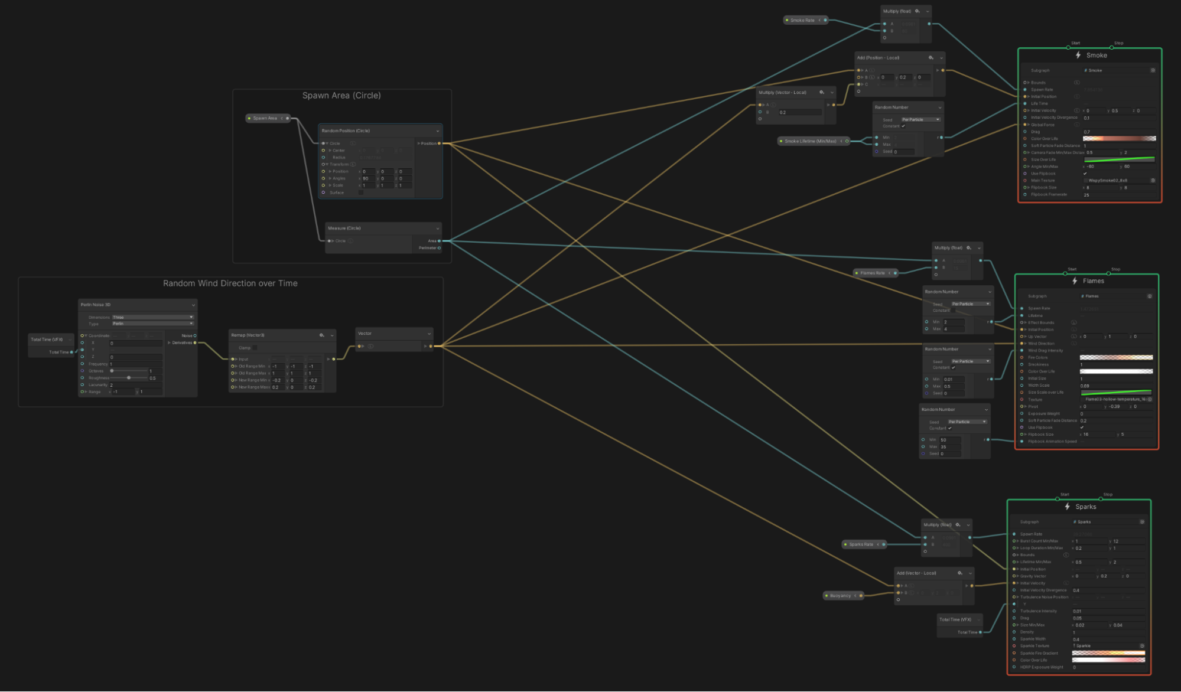This screenshot has width=1181, height=692.
Task: Click the gear icon on Remap (Vector3) node
Action: coord(321,335)
